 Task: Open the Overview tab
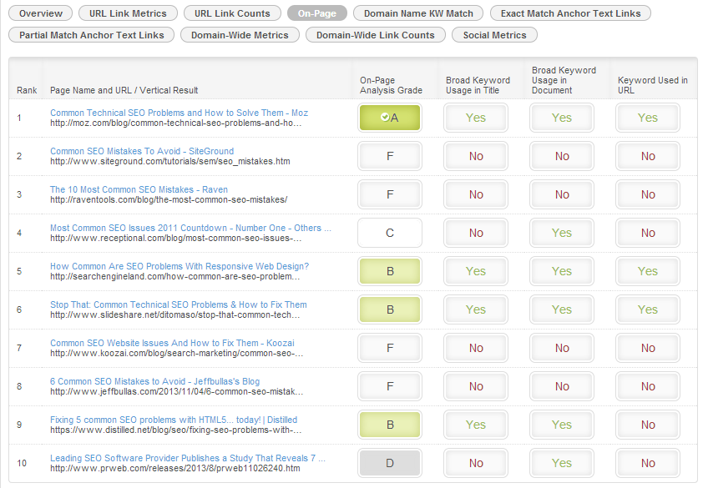click(x=41, y=13)
